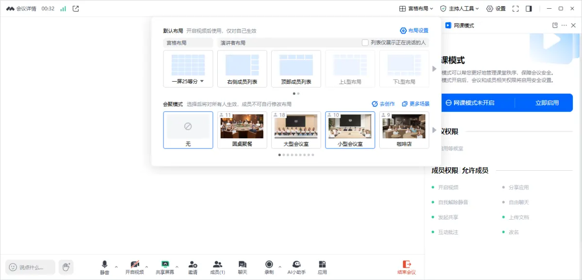This screenshot has width=582, height=280.
Task: Click 自由聊天 permission text
Action: pos(518,202)
